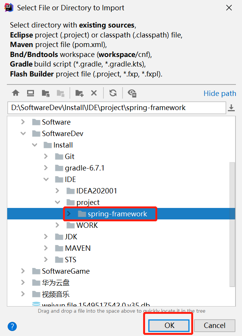Go to Home directory icon
The height and width of the screenshot is (336, 242).
[16, 93]
